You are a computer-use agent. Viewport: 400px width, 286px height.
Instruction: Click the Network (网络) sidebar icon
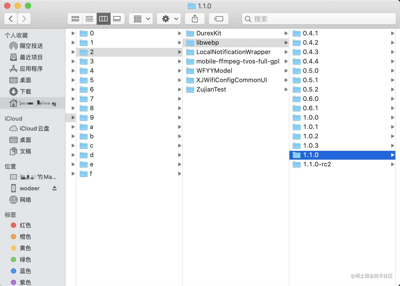[x=14, y=200]
